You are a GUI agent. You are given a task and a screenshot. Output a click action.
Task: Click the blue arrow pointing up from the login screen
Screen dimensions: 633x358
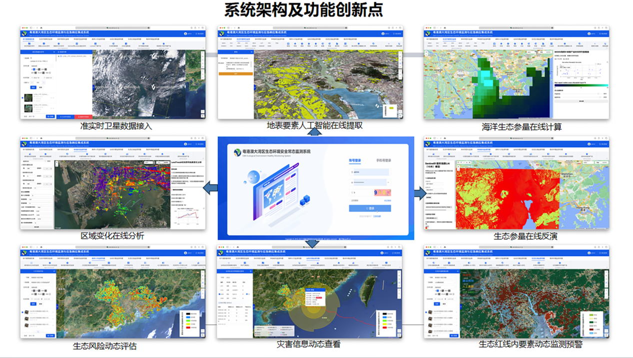[x=315, y=132]
